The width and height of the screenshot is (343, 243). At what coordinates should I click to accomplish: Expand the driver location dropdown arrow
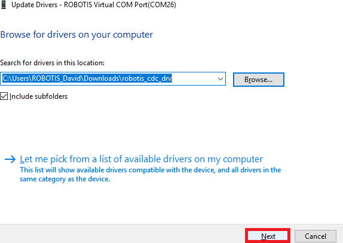[220, 78]
